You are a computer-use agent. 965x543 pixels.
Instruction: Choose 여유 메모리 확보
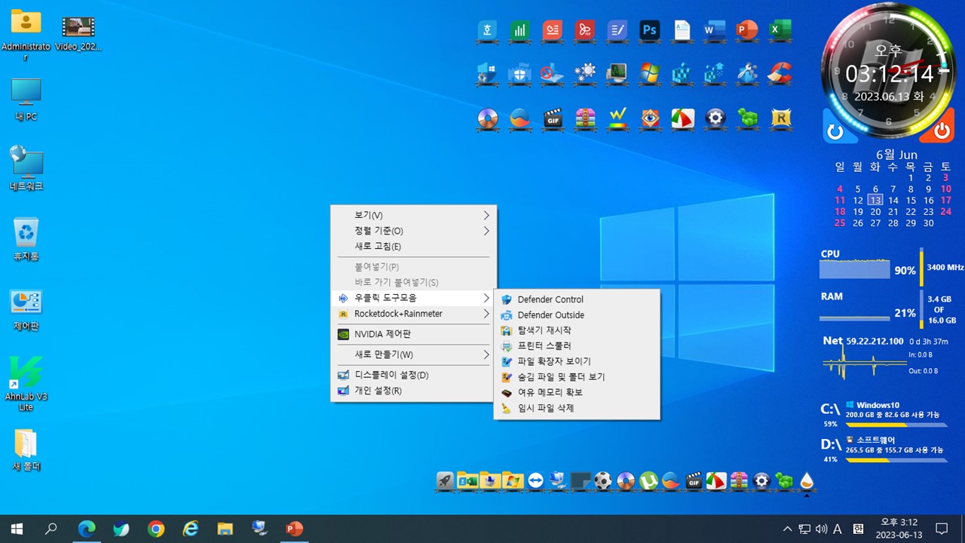coord(577,392)
